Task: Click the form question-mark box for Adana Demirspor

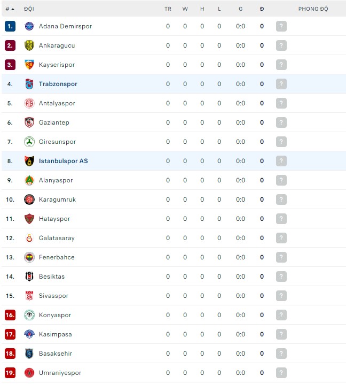Action: click(x=281, y=26)
